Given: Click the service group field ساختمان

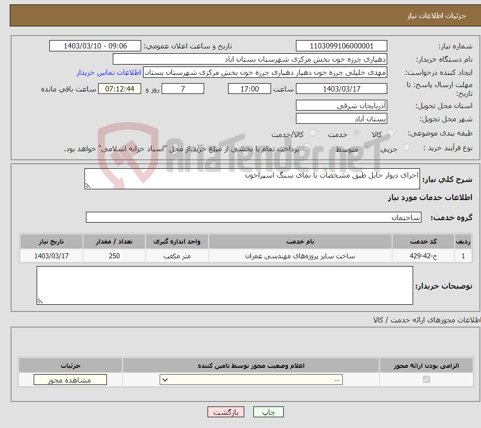Looking at the screenshot, I should [x=254, y=217].
